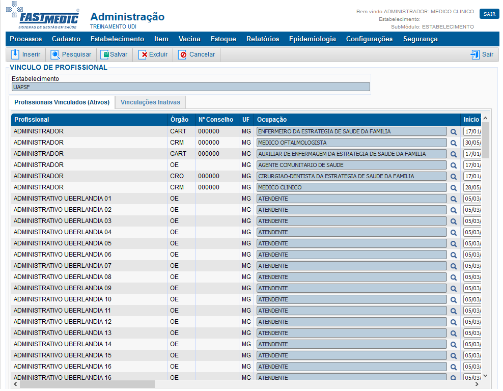Click occupation search icon for UBERLANDIA 11
The width and height of the screenshot is (503, 391).
pos(453,311)
